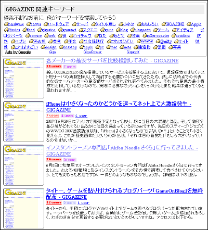Click the 1 user link under iPhone article

tap(81, 116)
